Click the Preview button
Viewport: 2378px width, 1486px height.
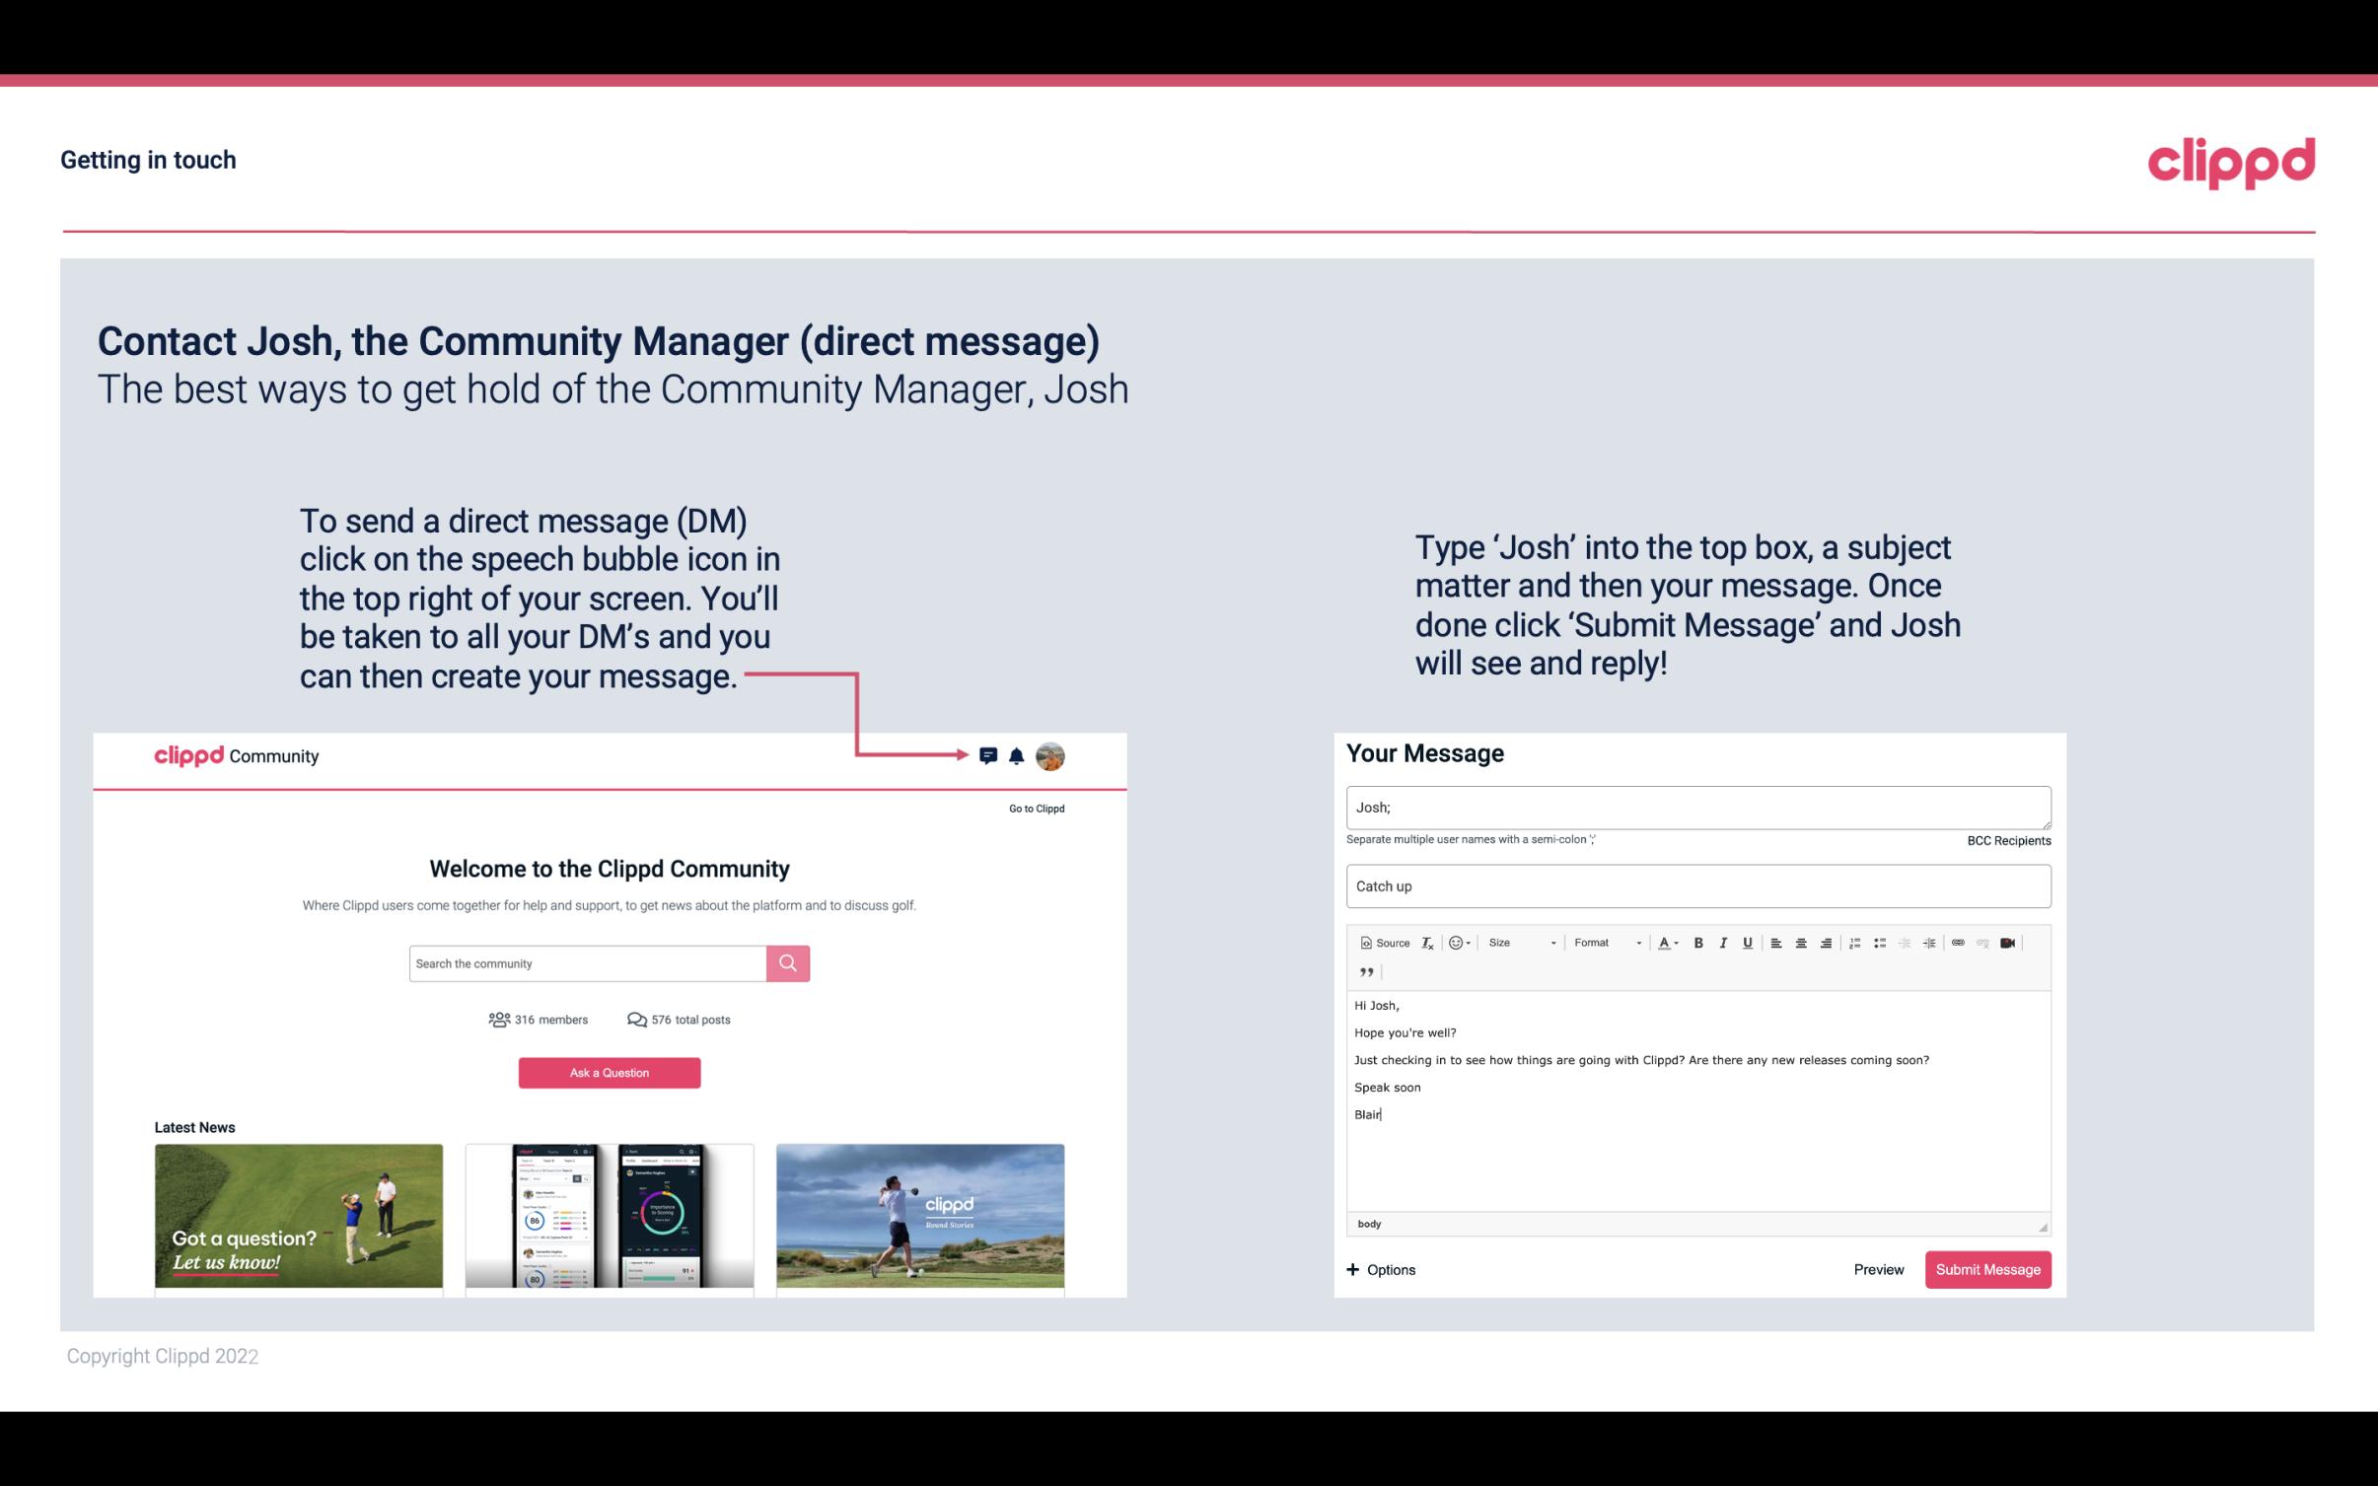pos(1878,1269)
